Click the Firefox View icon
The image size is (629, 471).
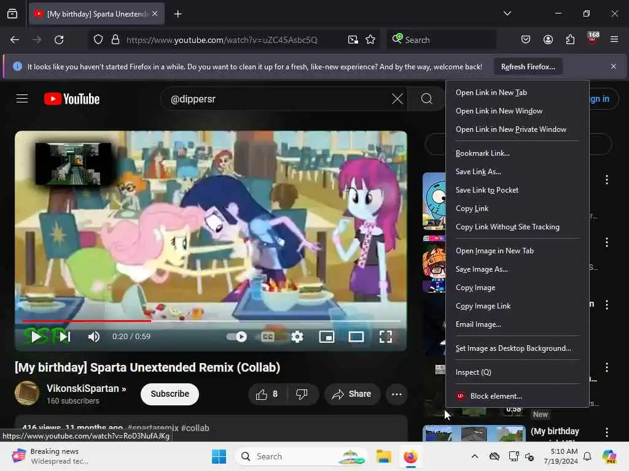pos(12,14)
